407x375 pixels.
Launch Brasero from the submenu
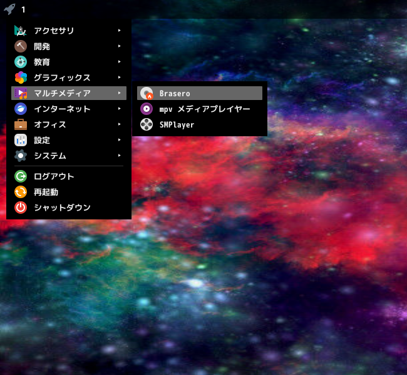(x=200, y=93)
